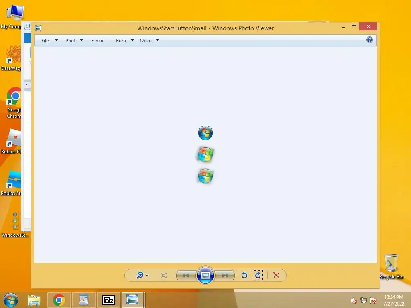Click the top blue Start orb image
The height and width of the screenshot is (308, 411).
(205, 133)
